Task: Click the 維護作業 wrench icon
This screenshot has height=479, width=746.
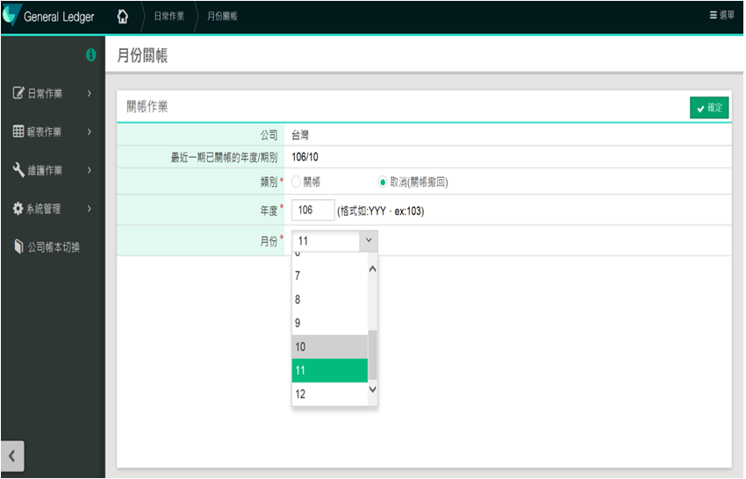Action: tap(18, 170)
